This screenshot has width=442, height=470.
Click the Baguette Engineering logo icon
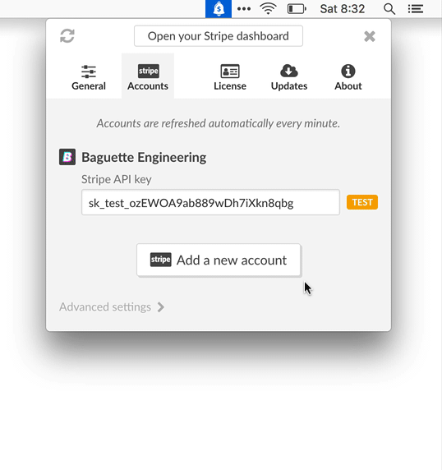coord(67,157)
